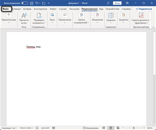Expand the Язык dropdown arrow
Screen dimensions: 156x130
(52, 23)
